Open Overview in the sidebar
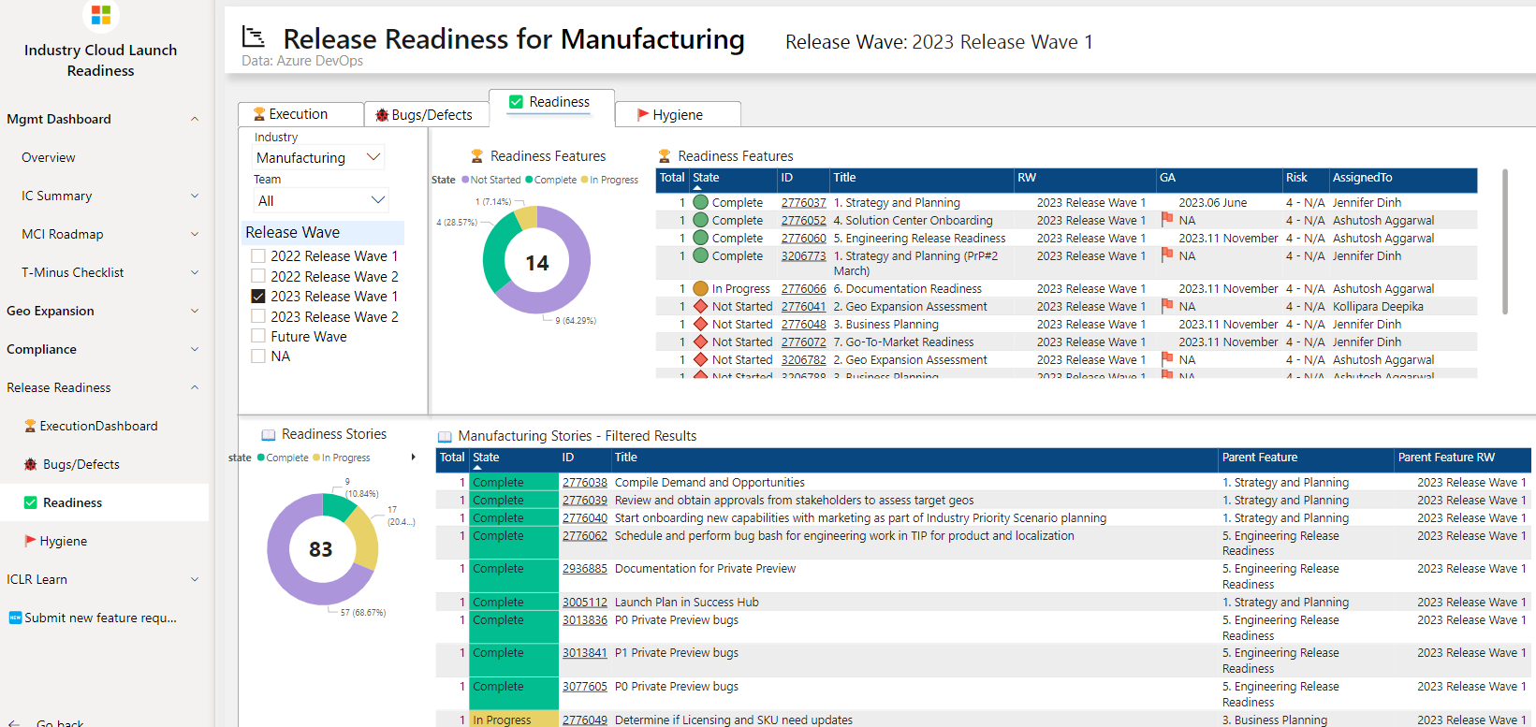This screenshot has height=727, width=1536. pos(49,157)
